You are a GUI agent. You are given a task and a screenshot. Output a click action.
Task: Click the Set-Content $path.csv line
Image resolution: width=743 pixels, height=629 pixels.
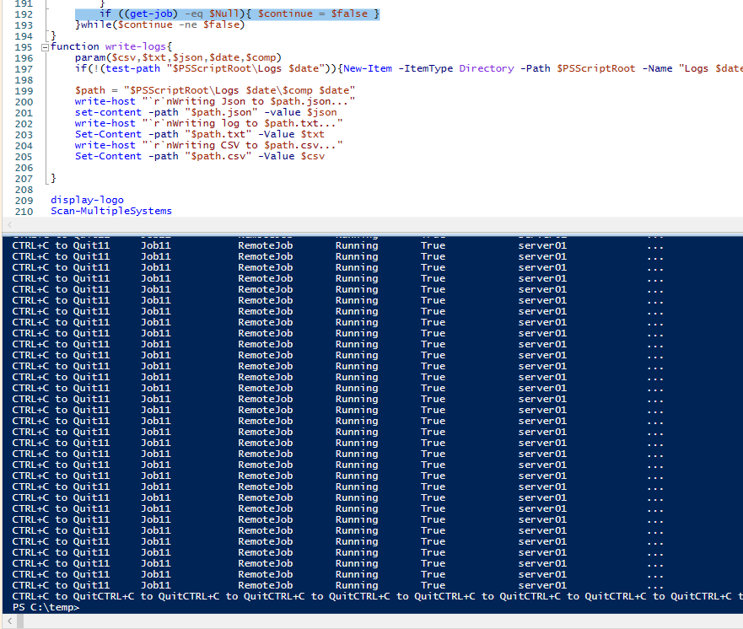pos(200,156)
